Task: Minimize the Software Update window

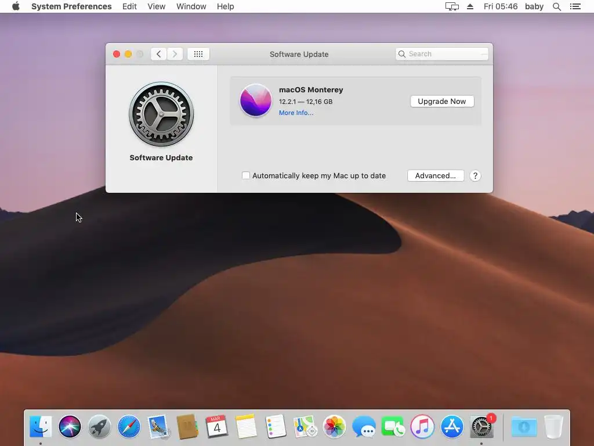Action: coord(128,54)
